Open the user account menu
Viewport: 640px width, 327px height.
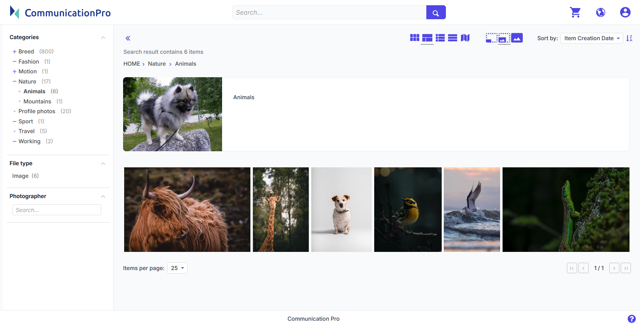pos(625,12)
